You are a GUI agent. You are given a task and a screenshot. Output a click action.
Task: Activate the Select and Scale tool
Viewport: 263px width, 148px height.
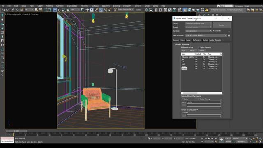[x=64, y=10]
